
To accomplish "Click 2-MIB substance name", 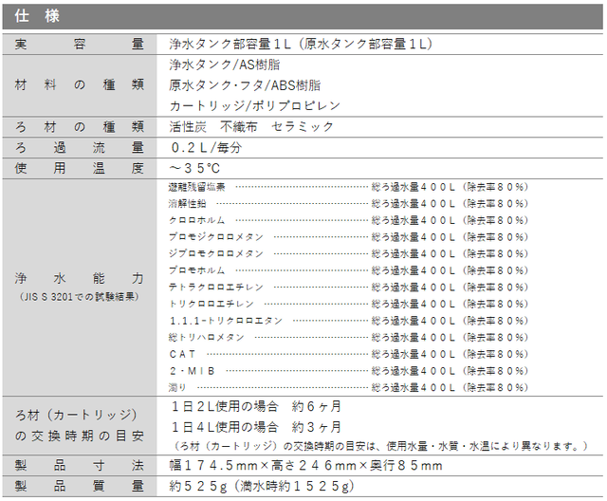I will (x=192, y=371).
